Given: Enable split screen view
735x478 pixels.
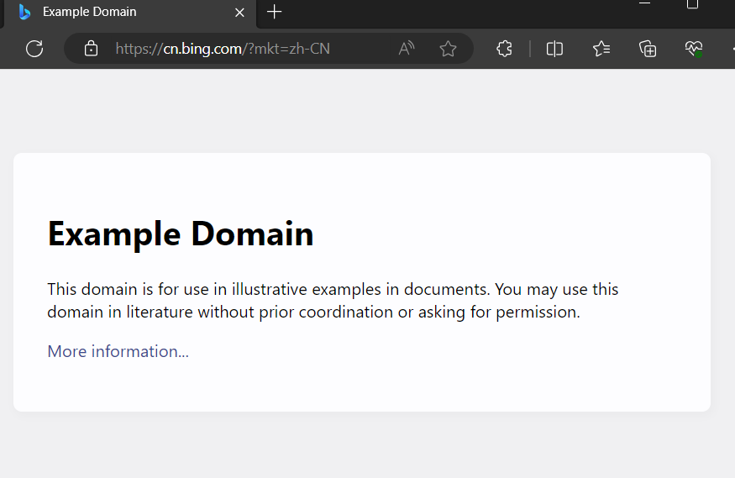Looking at the screenshot, I should 554,49.
